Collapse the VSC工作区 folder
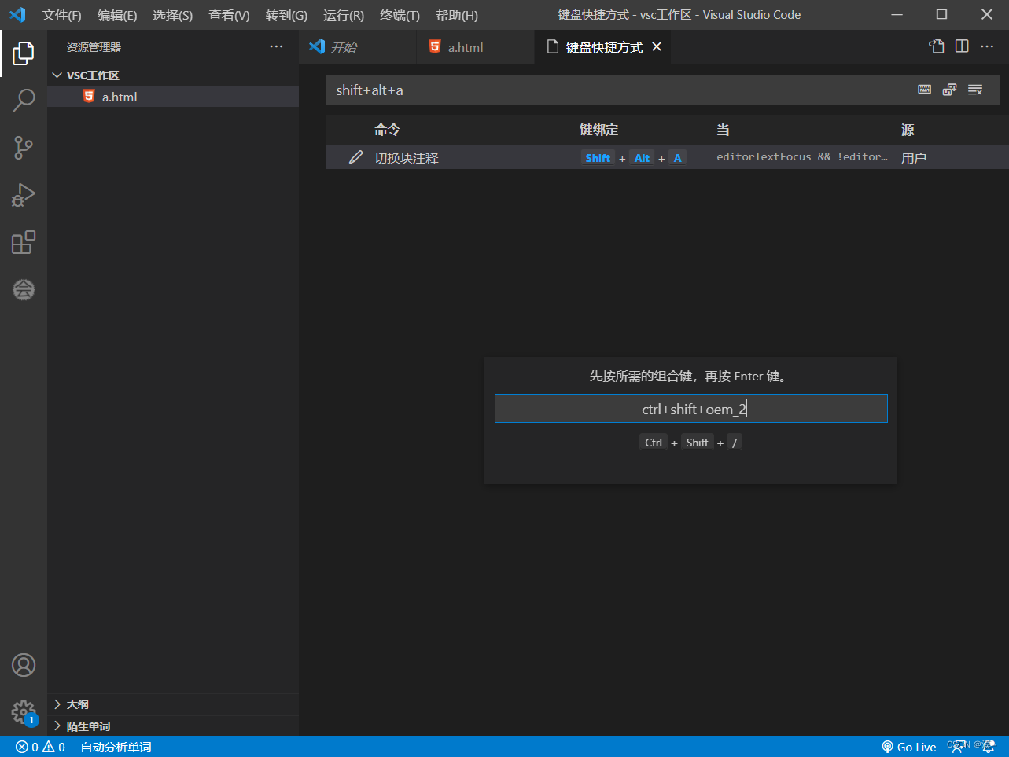The width and height of the screenshot is (1009, 757). pos(57,75)
